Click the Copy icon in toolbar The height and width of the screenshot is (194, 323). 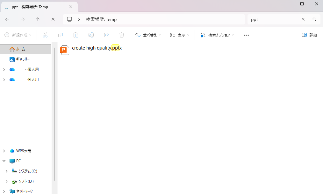tap(61, 35)
